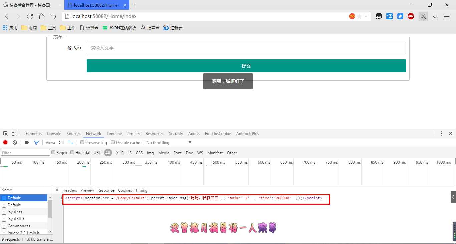Open the 博客园 bookmark
The width and height of the screenshot is (456, 244).
(x=150, y=28)
